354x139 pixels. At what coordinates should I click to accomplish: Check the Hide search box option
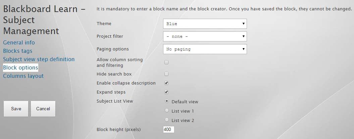pos(166,74)
